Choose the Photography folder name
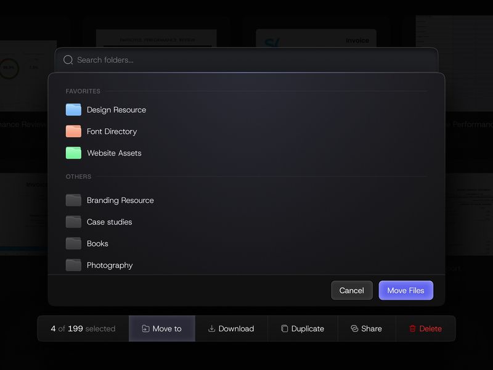 point(110,266)
